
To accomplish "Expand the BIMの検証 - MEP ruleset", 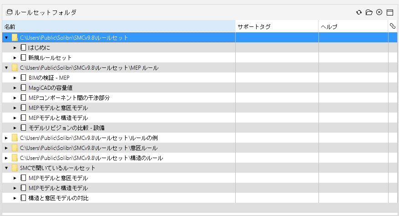I will coord(15,78).
